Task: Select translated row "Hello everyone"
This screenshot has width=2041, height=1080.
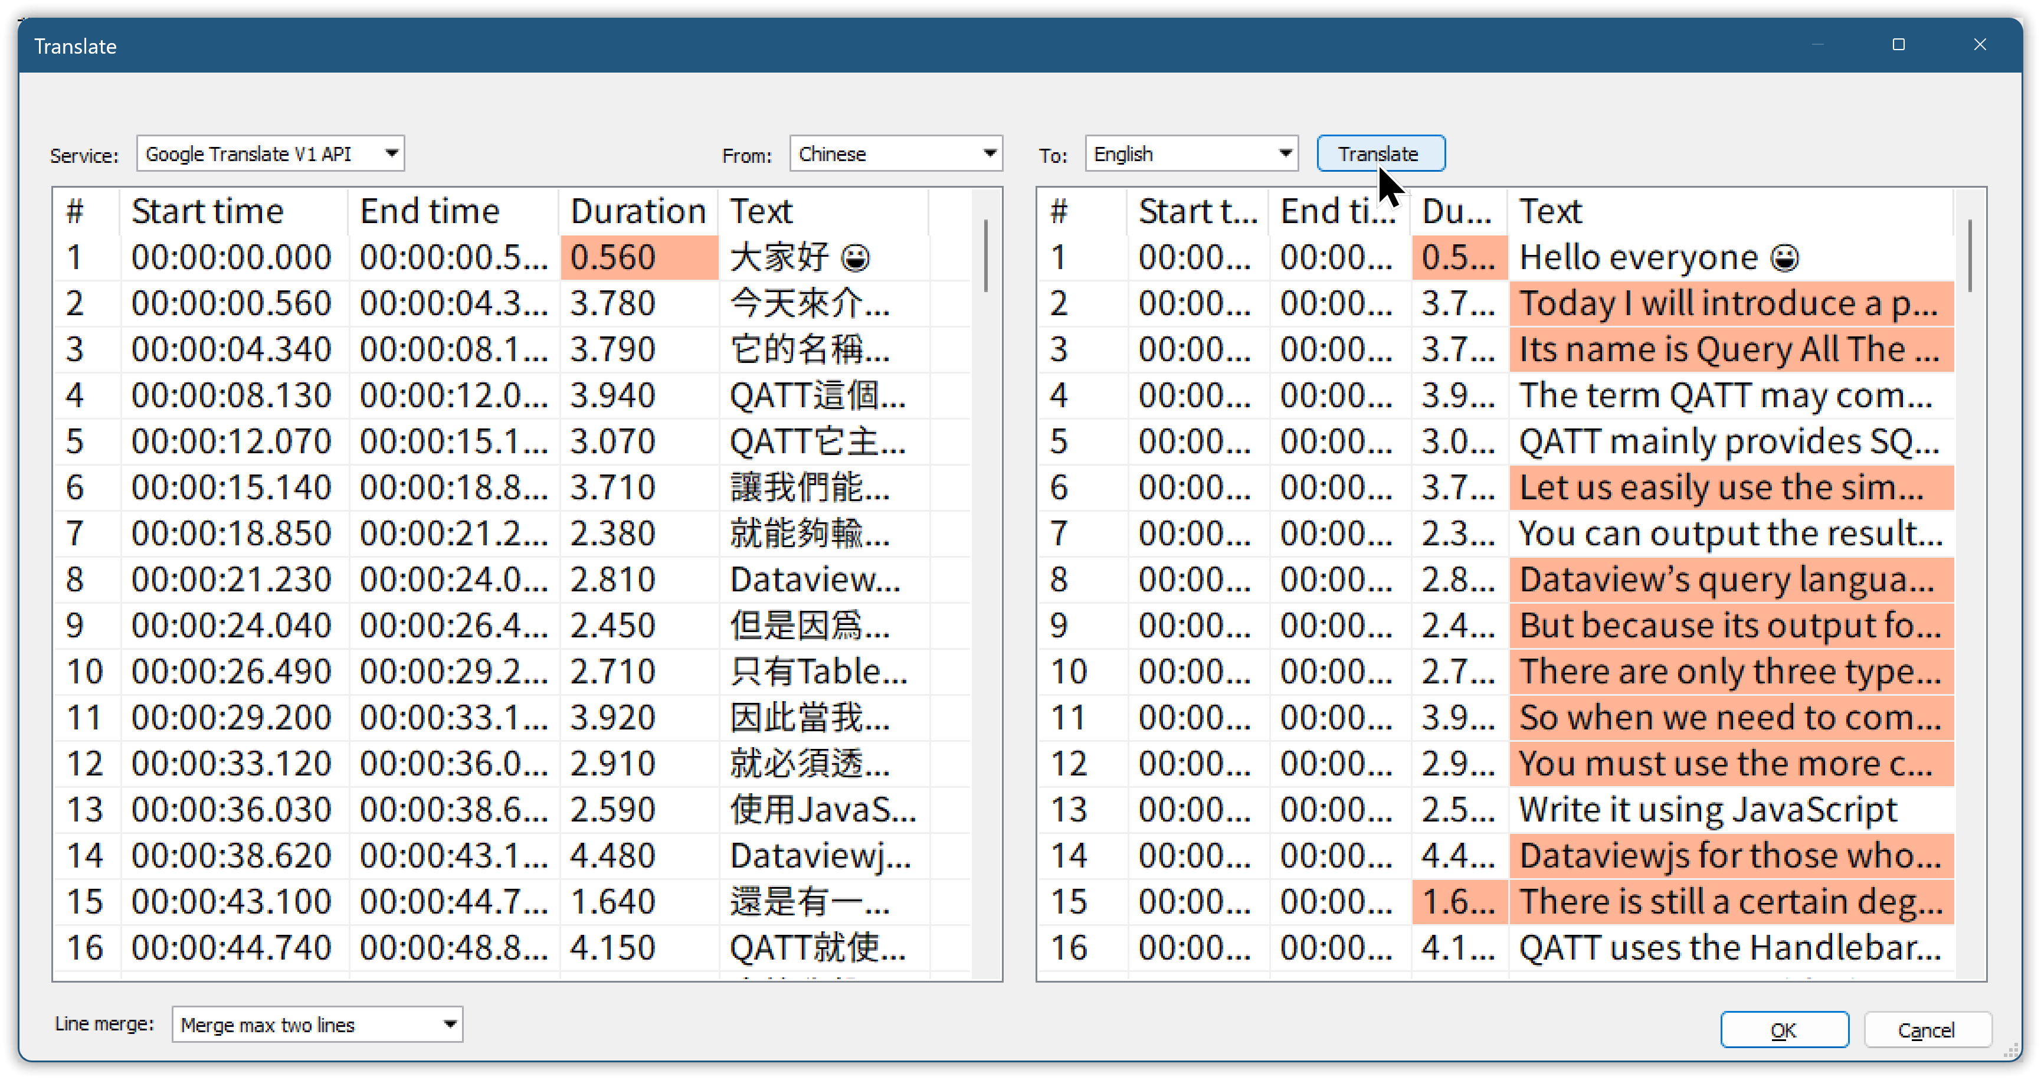Action: click(1639, 257)
